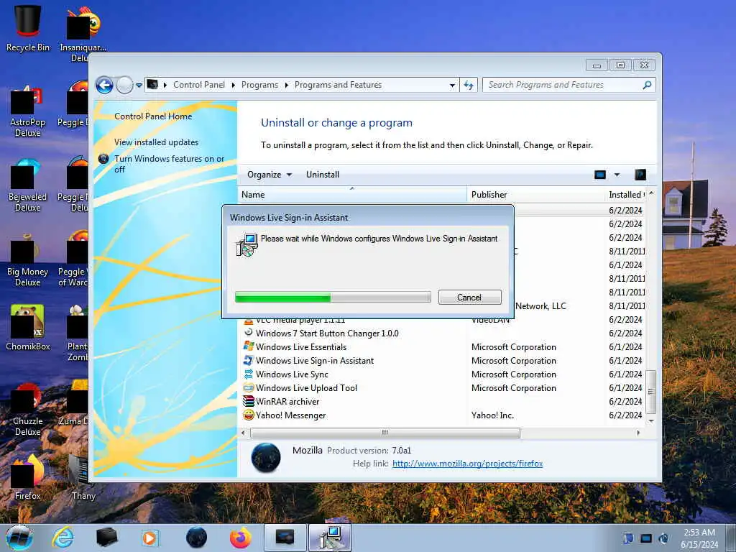This screenshot has width=736, height=552.
Task: Click the Windows Installer taskbar button
Action: 331,538
